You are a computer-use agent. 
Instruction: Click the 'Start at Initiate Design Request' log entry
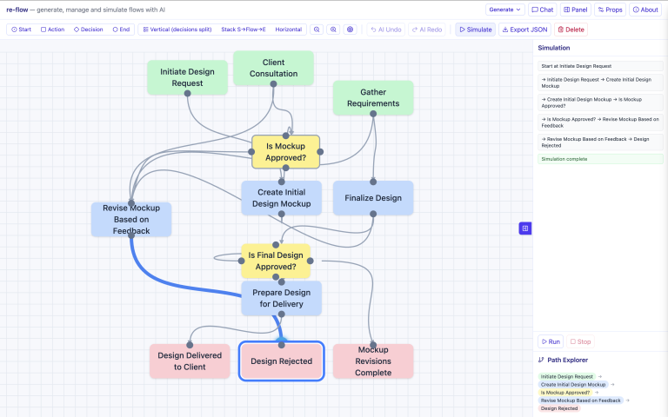(x=600, y=66)
